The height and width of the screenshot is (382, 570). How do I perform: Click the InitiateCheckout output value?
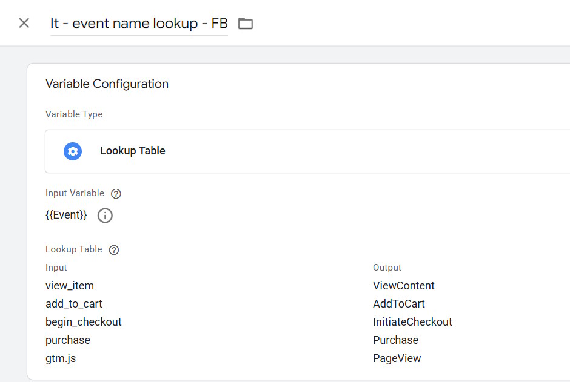tap(412, 322)
